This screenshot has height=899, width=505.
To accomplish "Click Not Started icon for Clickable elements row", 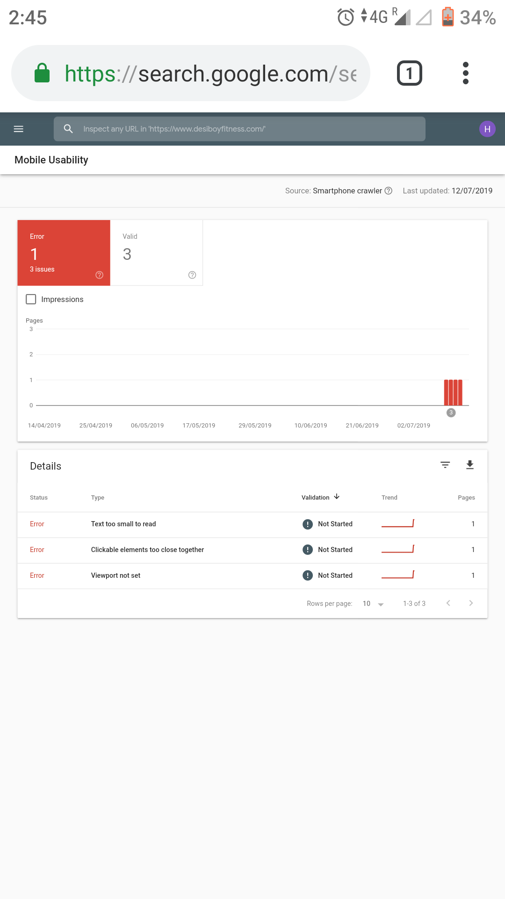I will point(308,550).
